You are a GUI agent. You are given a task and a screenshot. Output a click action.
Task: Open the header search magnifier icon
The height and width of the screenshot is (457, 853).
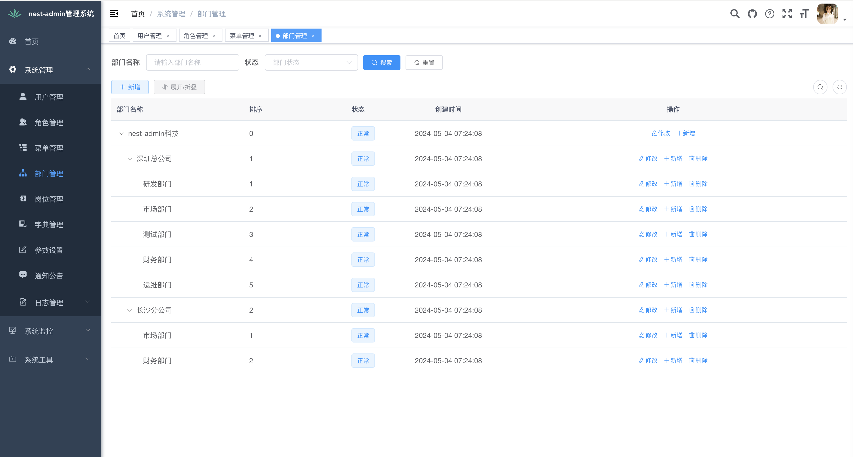point(734,14)
